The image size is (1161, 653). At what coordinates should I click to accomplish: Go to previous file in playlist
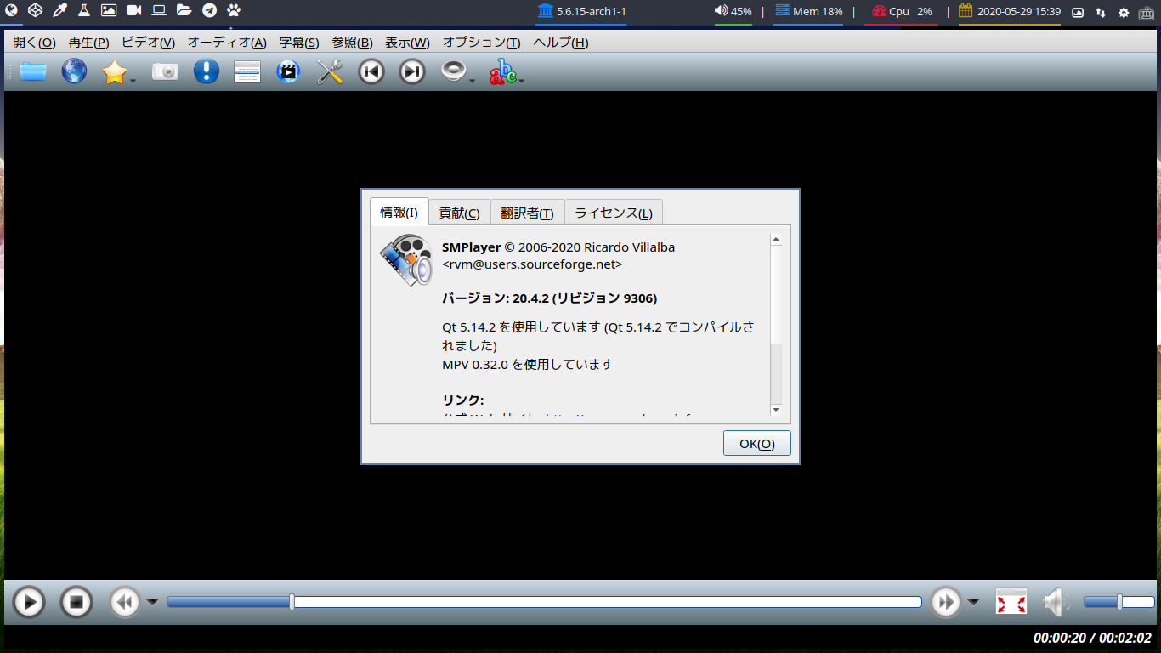[x=371, y=71]
